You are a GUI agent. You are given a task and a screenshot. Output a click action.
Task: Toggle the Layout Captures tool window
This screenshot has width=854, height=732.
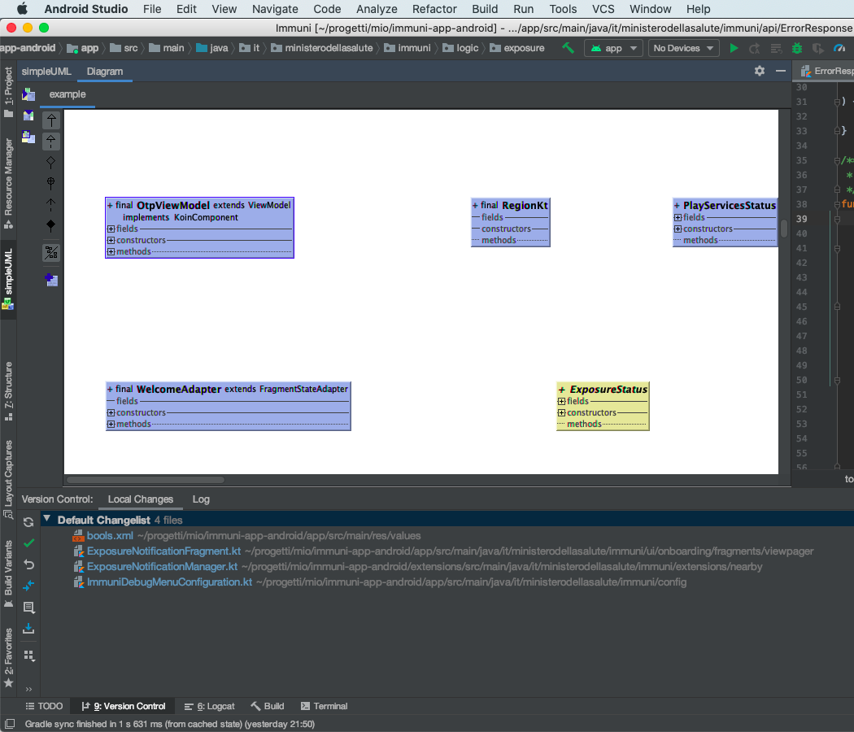[x=8, y=479]
